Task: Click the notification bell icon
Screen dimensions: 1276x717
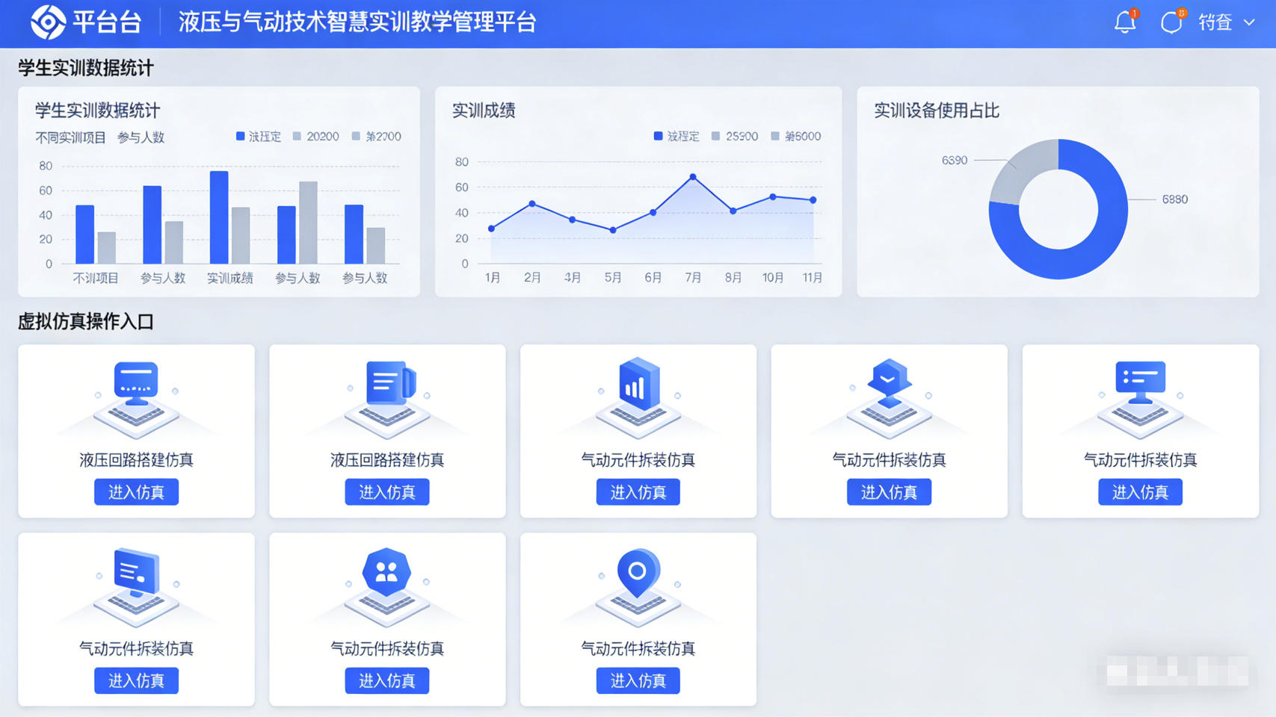Action: coord(1124,22)
